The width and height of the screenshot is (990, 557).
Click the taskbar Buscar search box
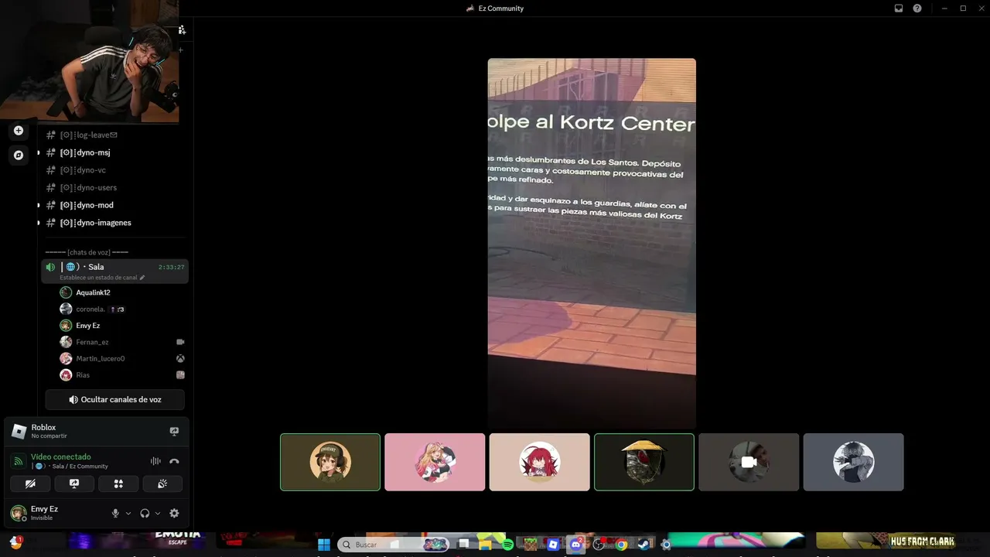point(394,545)
